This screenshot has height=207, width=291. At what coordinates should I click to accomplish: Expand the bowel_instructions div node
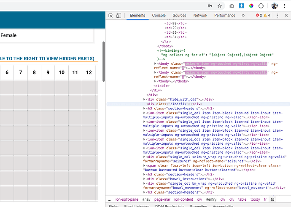[145, 179]
